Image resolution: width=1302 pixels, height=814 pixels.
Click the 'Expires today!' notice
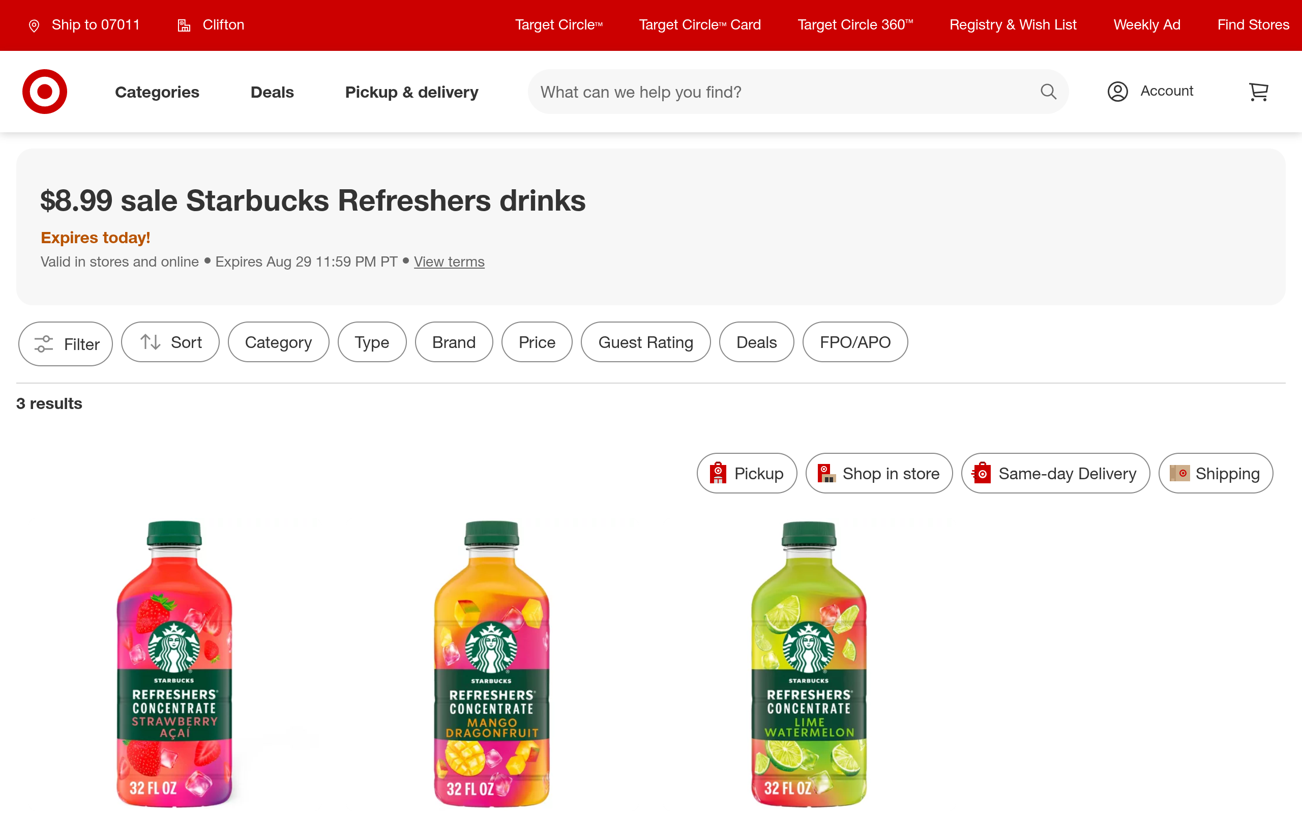tap(95, 238)
